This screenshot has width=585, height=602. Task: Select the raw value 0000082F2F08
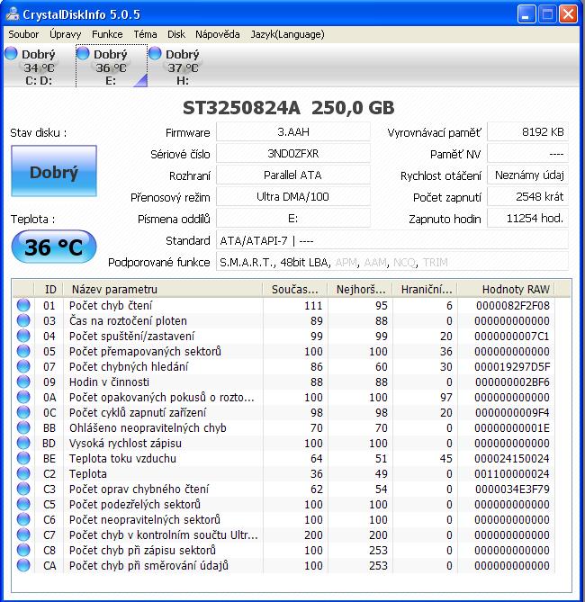(512, 305)
